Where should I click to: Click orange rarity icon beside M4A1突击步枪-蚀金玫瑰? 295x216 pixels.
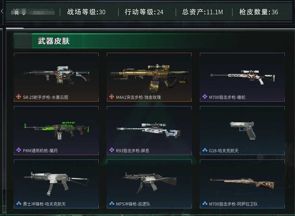112,97
